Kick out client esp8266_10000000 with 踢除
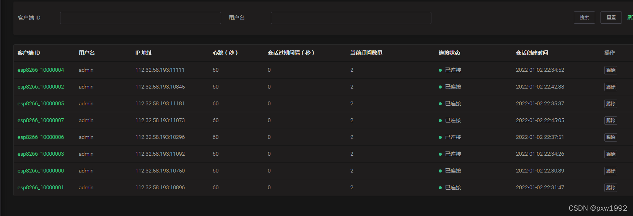Viewport: 633px width, 216px height. tap(610, 171)
